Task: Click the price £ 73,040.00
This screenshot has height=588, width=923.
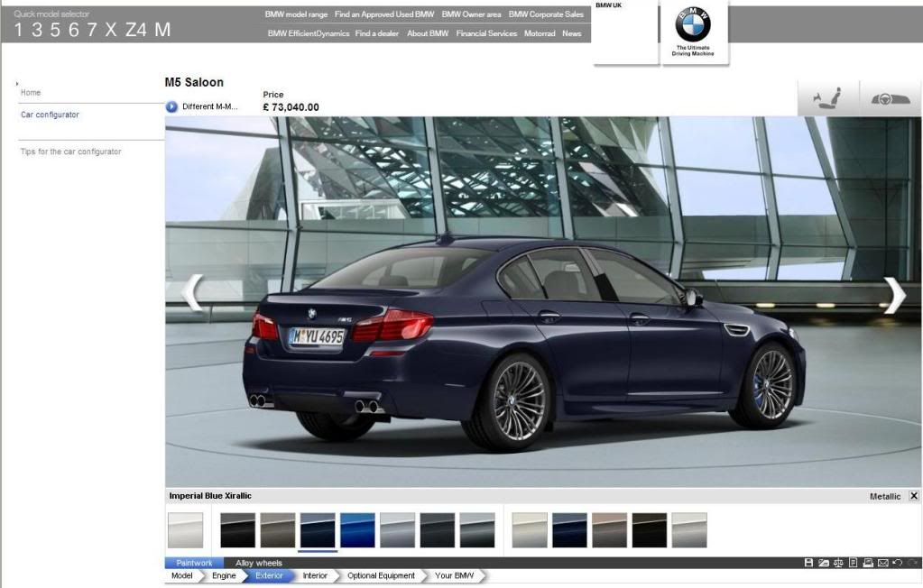Action: (291, 107)
